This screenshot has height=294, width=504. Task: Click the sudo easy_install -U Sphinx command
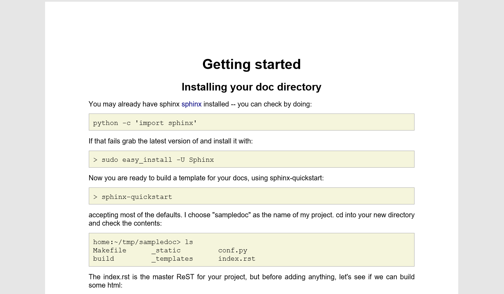coord(157,160)
